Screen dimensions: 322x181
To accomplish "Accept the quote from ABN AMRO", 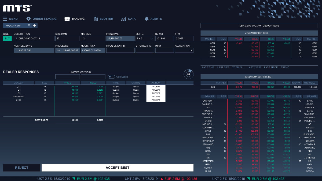I will click(x=156, y=97).
